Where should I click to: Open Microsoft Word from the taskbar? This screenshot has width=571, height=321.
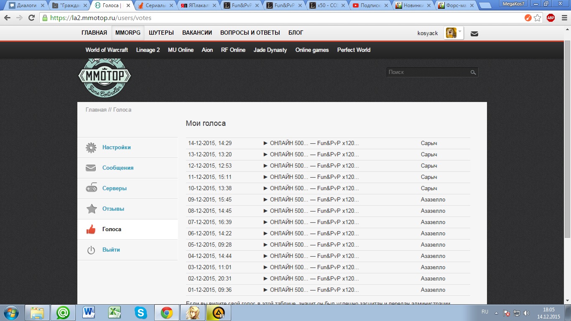pos(89,313)
